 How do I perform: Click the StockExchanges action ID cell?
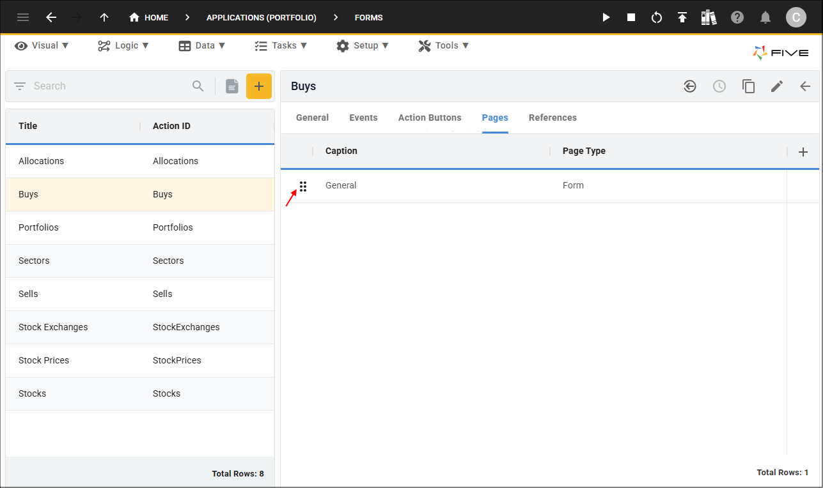pyautogui.click(x=186, y=327)
